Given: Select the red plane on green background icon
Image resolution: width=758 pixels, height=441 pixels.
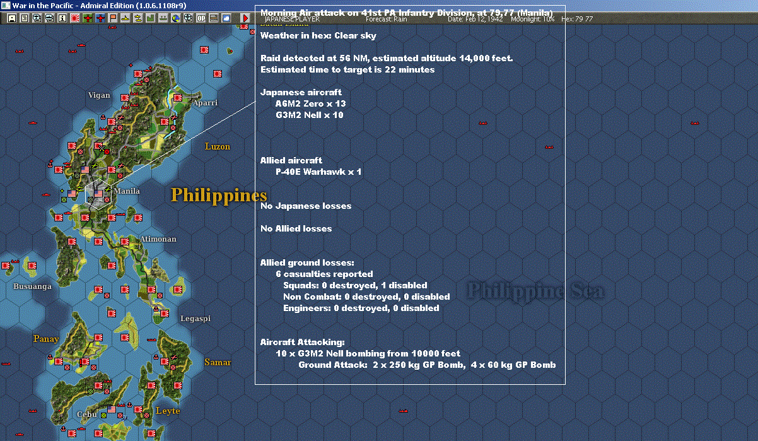Looking at the screenshot, I should click(88, 18).
